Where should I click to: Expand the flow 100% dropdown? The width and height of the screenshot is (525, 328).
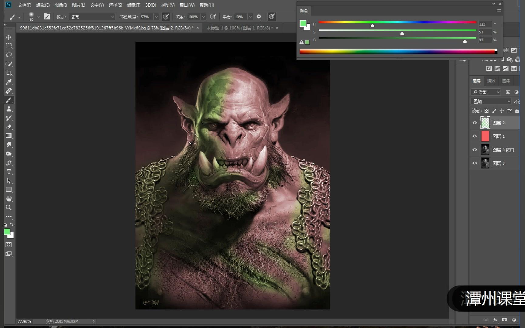[x=203, y=17]
